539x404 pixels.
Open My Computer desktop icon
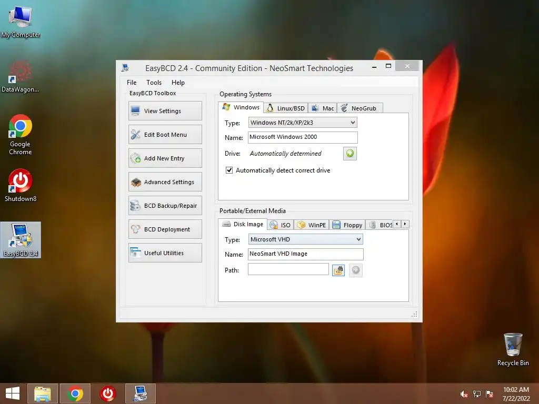tap(21, 22)
